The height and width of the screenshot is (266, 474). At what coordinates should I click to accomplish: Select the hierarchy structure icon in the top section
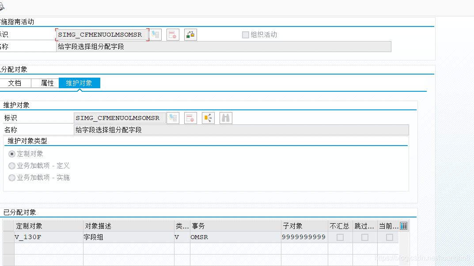coord(190,34)
